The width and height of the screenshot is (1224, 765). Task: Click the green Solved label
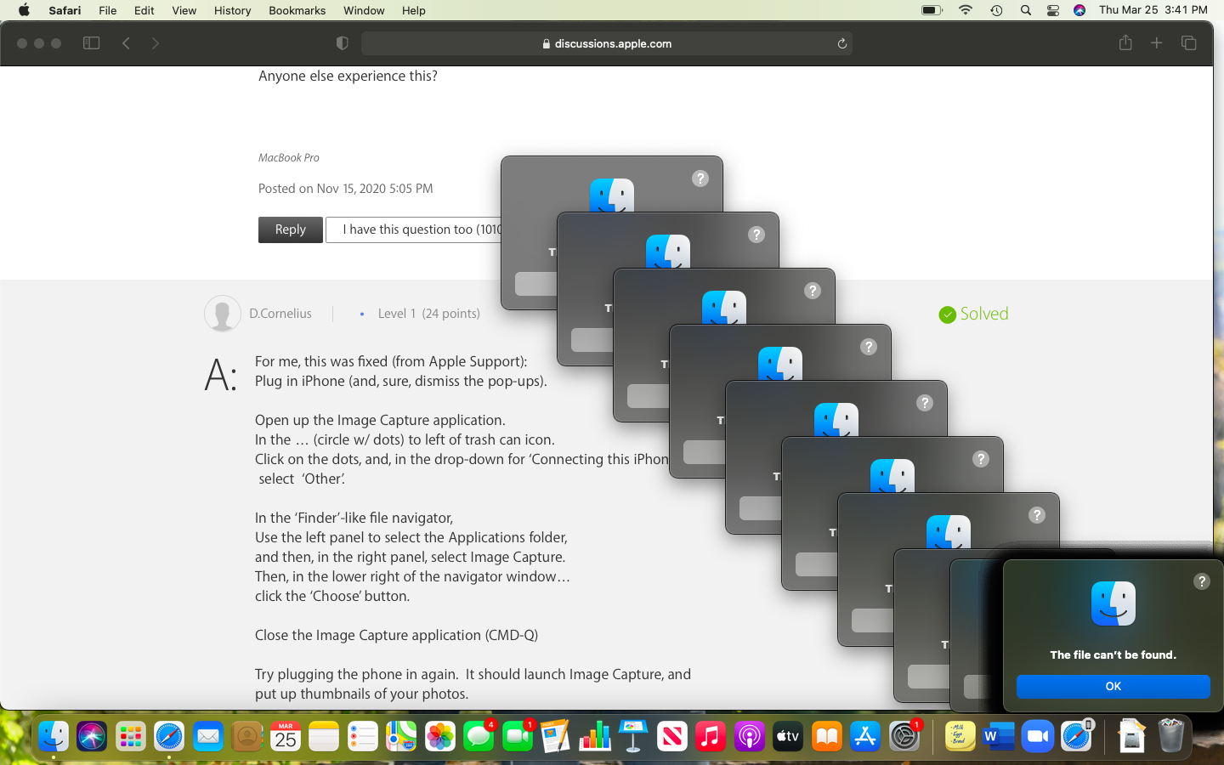pos(973,314)
